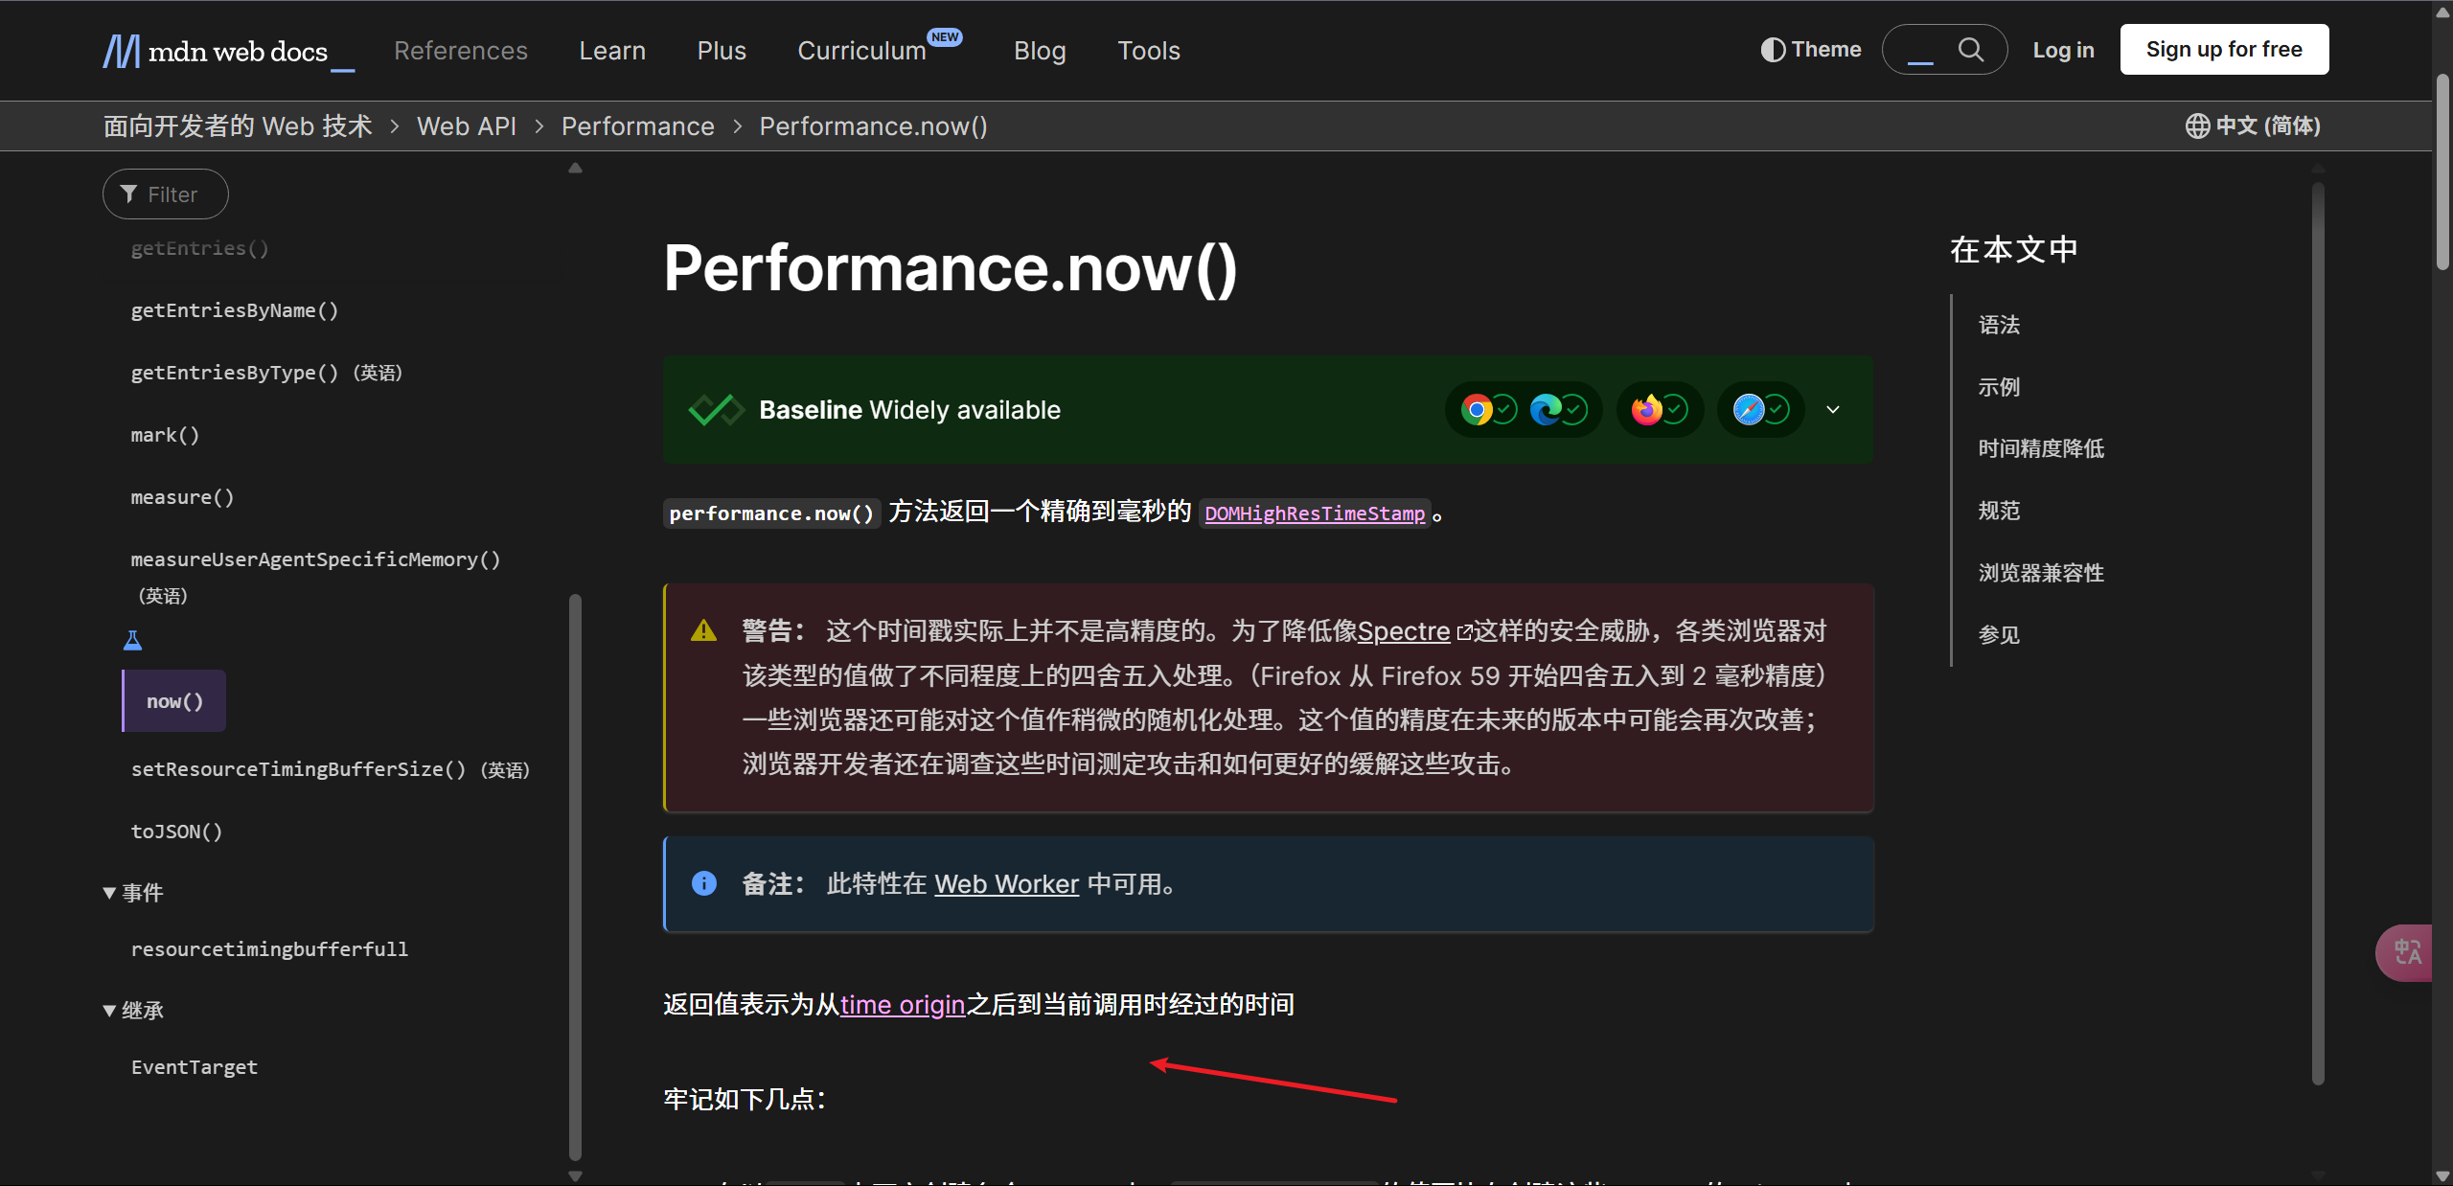
Task: Click the Edge browser support icon
Action: point(1546,410)
